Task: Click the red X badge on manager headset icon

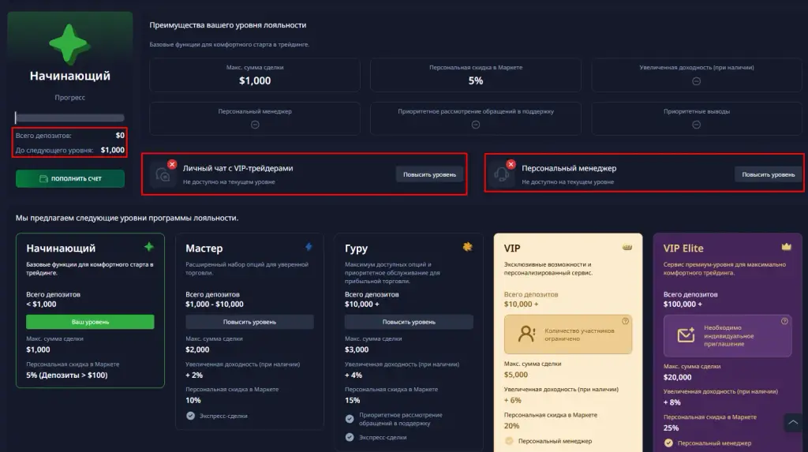Action: [x=511, y=164]
